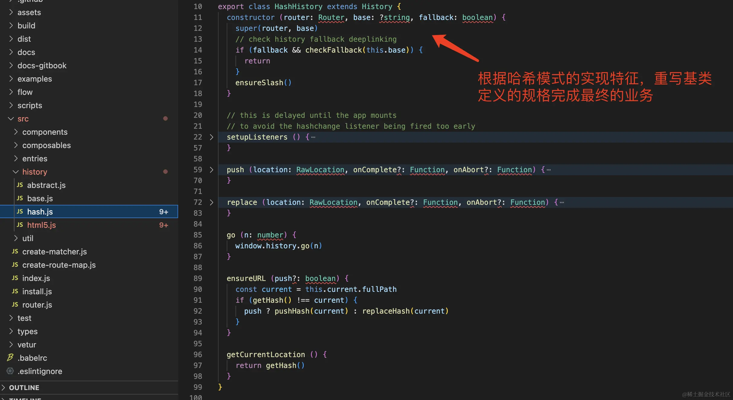Click the JS icon beside abstract.js
Viewport: 733px width, 400px height.
click(x=20, y=185)
